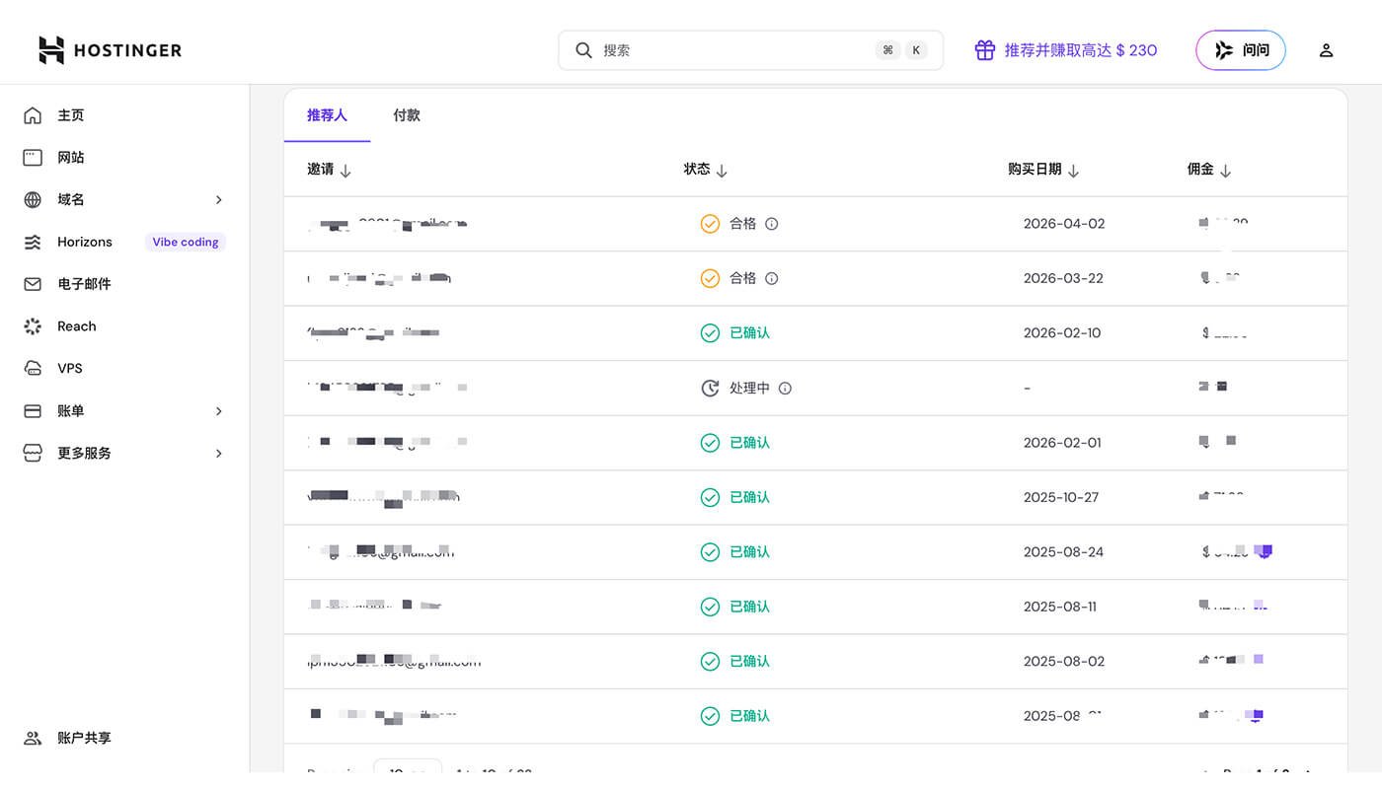Click the Reach spinner icon
Screen dimensions: 1382x789
pyautogui.click(x=33, y=326)
